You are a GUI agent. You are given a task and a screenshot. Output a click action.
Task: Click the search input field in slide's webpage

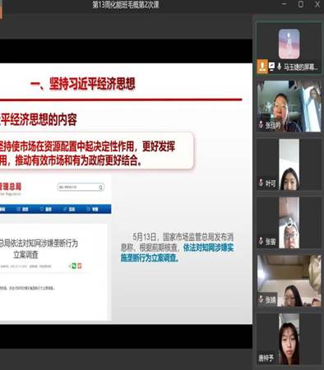pos(81,187)
